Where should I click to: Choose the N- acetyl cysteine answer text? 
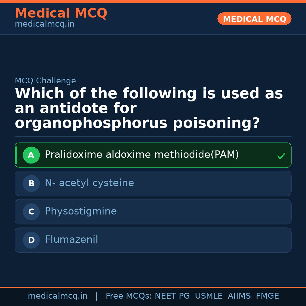pos(89,183)
